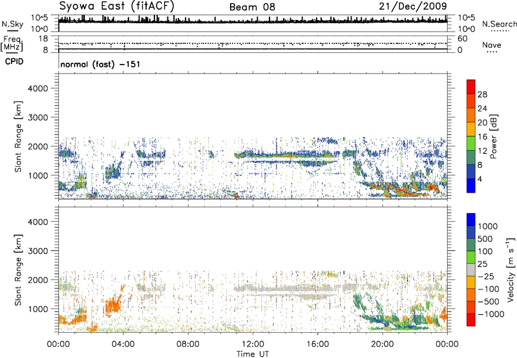This screenshot has width=517, height=358.
Task: Click 'normal (fast) -151' text
Action: pos(100,64)
